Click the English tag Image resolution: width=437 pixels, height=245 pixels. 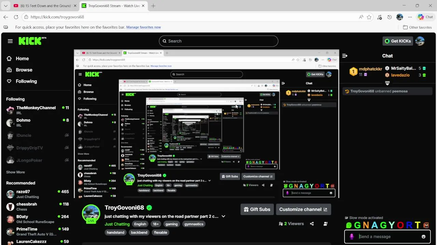point(140,224)
